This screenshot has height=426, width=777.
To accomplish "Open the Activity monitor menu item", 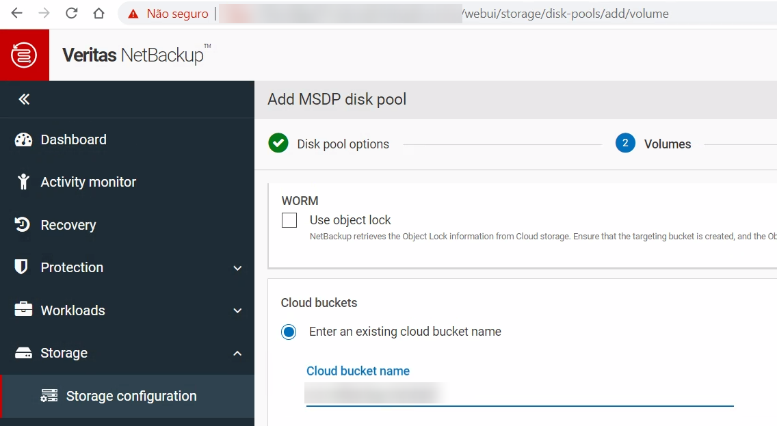I will (88, 182).
